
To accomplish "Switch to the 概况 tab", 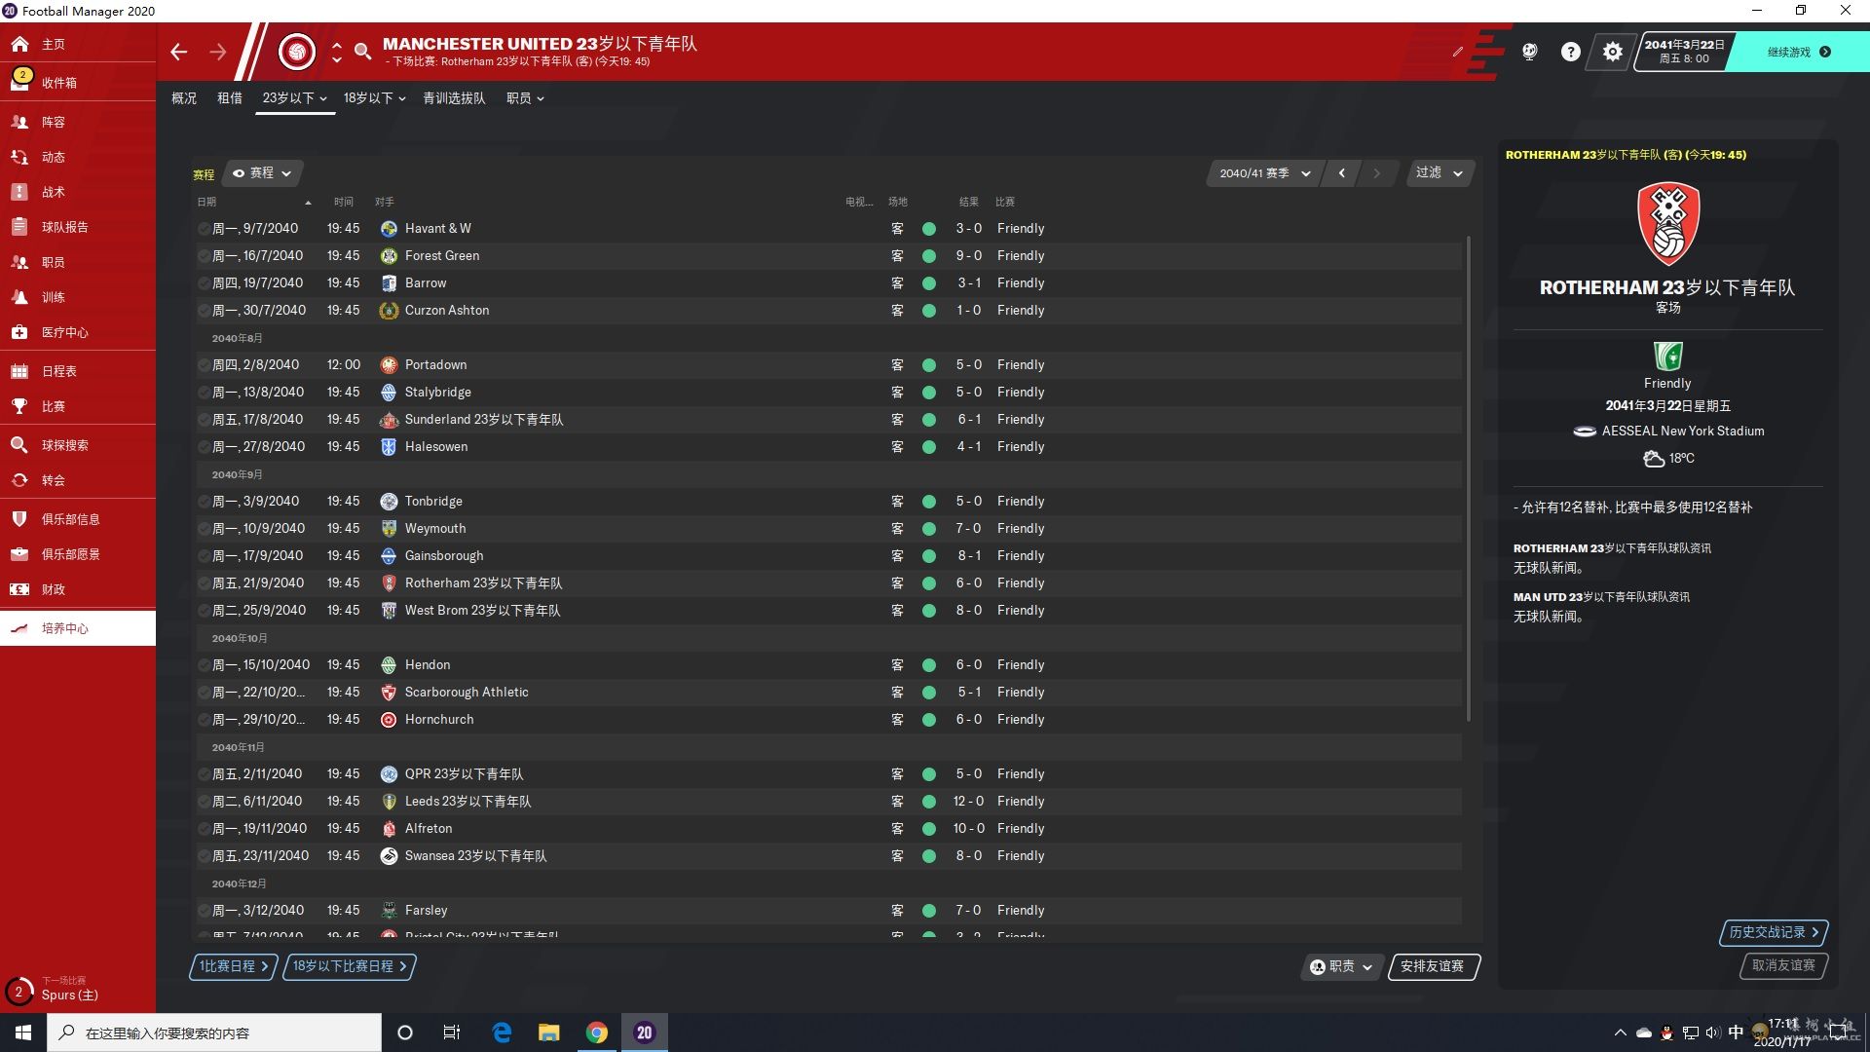I will point(184,98).
